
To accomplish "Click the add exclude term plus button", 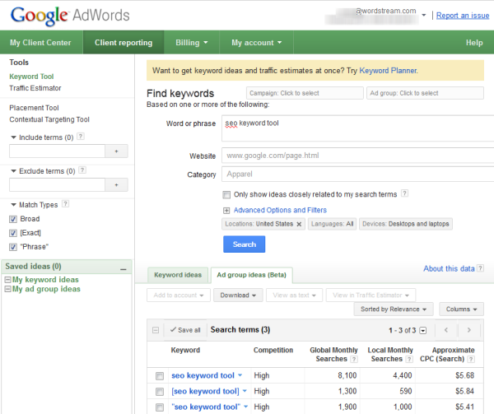I will [116, 185].
